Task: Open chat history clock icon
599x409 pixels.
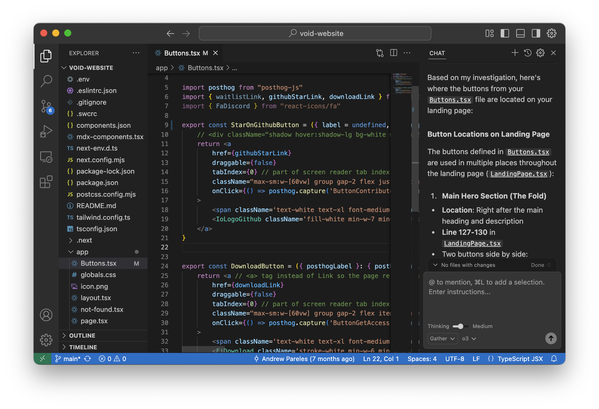Action: coord(528,53)
